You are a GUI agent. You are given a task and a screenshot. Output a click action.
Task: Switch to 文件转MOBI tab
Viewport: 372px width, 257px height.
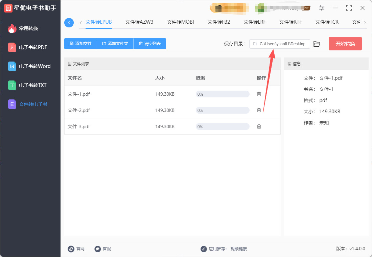click(x=180, y=22)
